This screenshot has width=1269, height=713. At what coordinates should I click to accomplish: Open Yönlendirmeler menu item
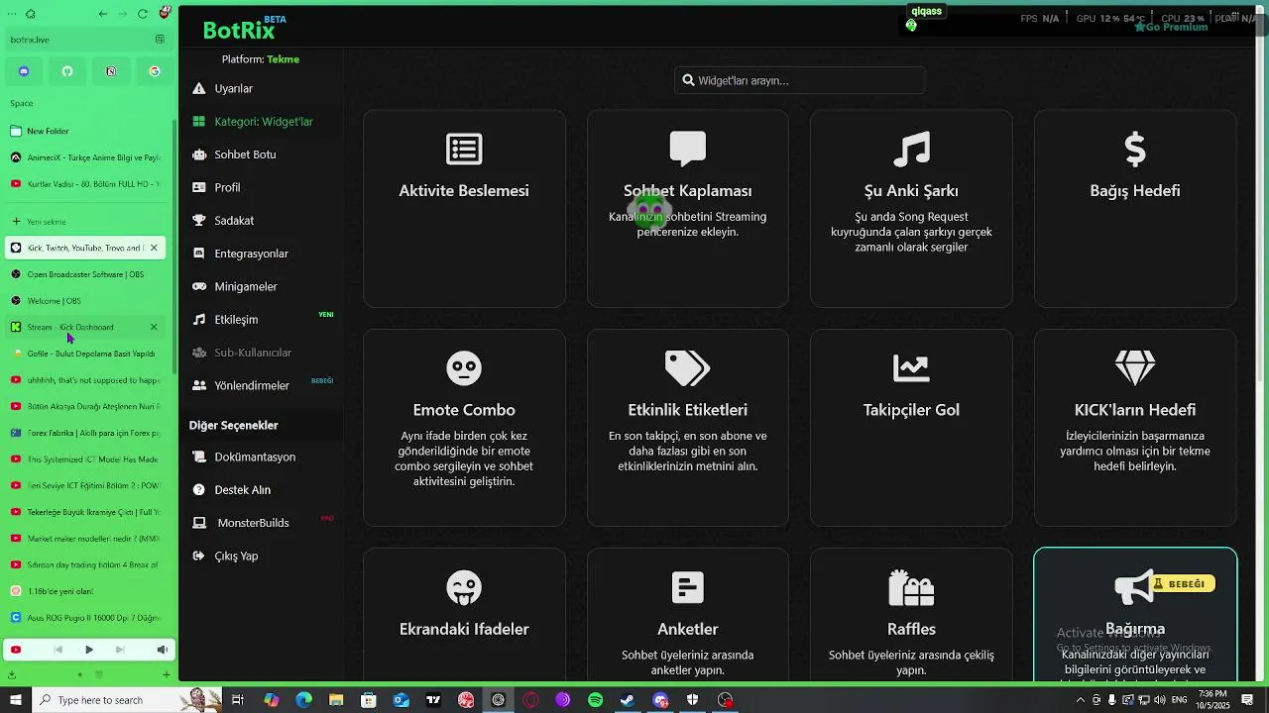coord(252,385)
